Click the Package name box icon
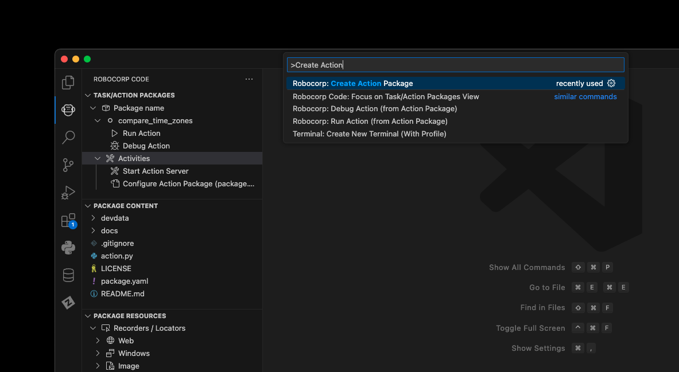Viewport: 679px width, 372px height. tap(106, 108)
